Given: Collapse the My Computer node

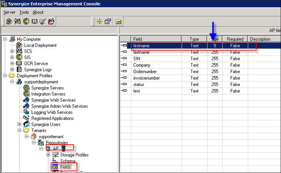Looking at the screenshot, I should (x=5, y=39).
